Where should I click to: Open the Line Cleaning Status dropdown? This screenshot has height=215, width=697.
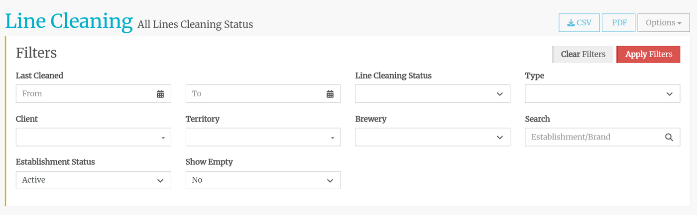(432, 94)
